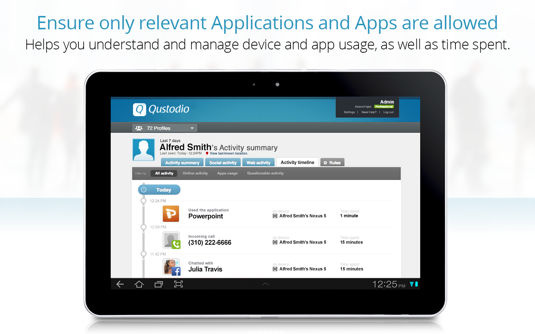
Task: Expand the navigation bar up chevron
Action: coord(265,284)
